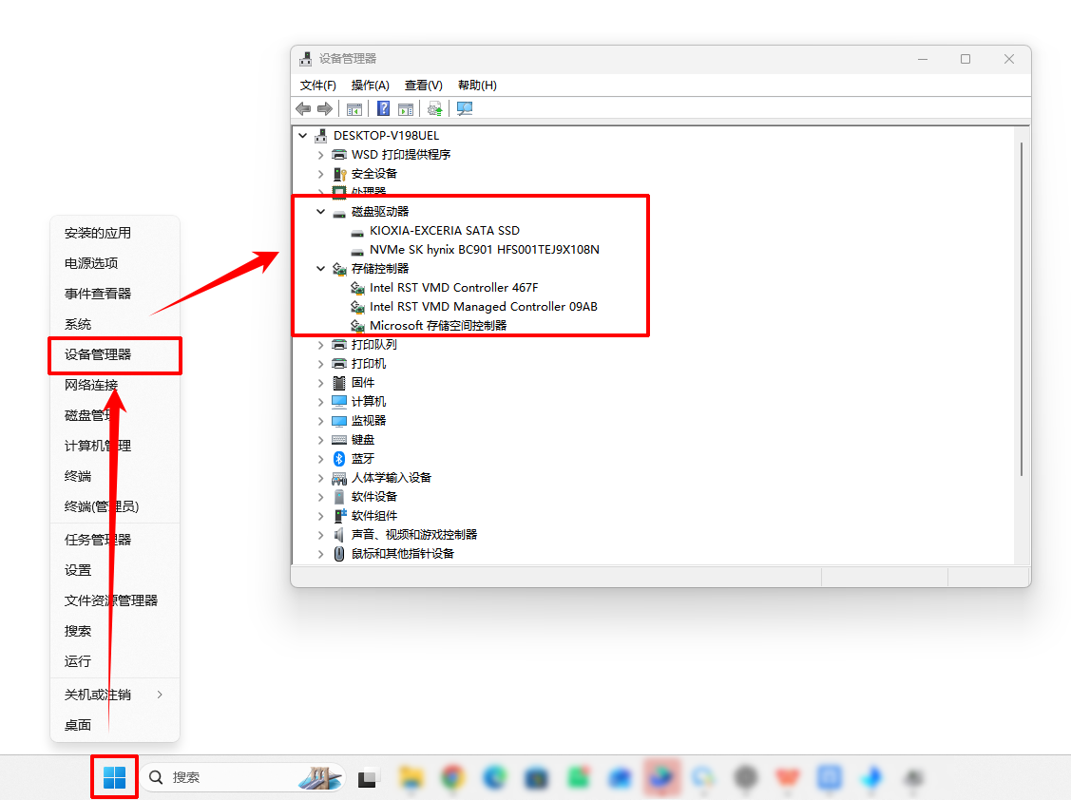The image size is (1071, 800).
Task: Click the 固件 firmware chip icon
Action: 338,383
